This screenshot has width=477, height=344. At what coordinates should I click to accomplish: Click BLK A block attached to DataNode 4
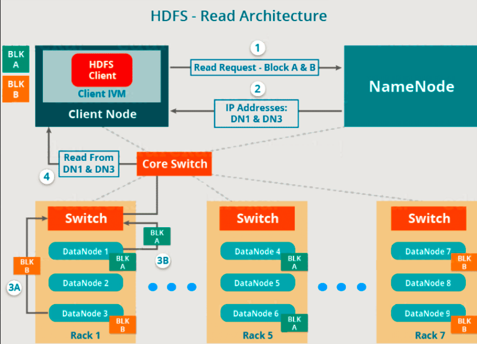pos(294,262)
